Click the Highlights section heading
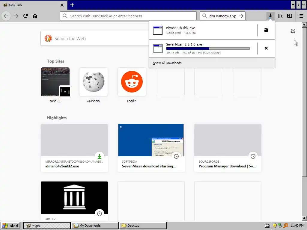 point(57,118)
